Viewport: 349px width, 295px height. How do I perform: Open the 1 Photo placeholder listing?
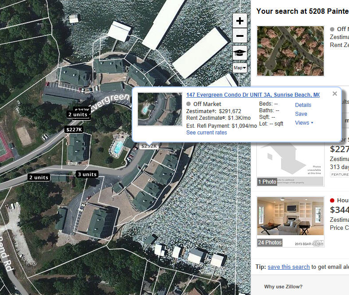(290, 164)
